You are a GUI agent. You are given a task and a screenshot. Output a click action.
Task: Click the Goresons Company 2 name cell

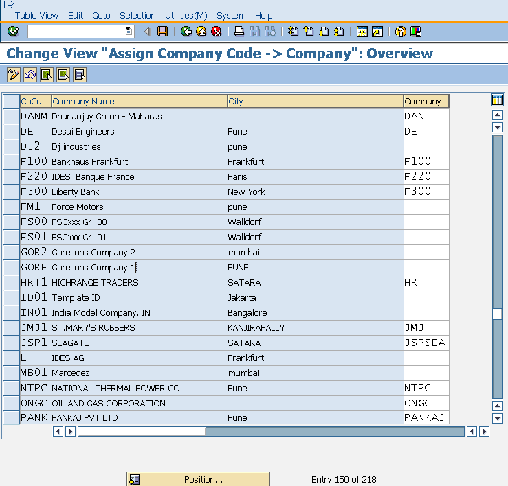tap(140, 253)
